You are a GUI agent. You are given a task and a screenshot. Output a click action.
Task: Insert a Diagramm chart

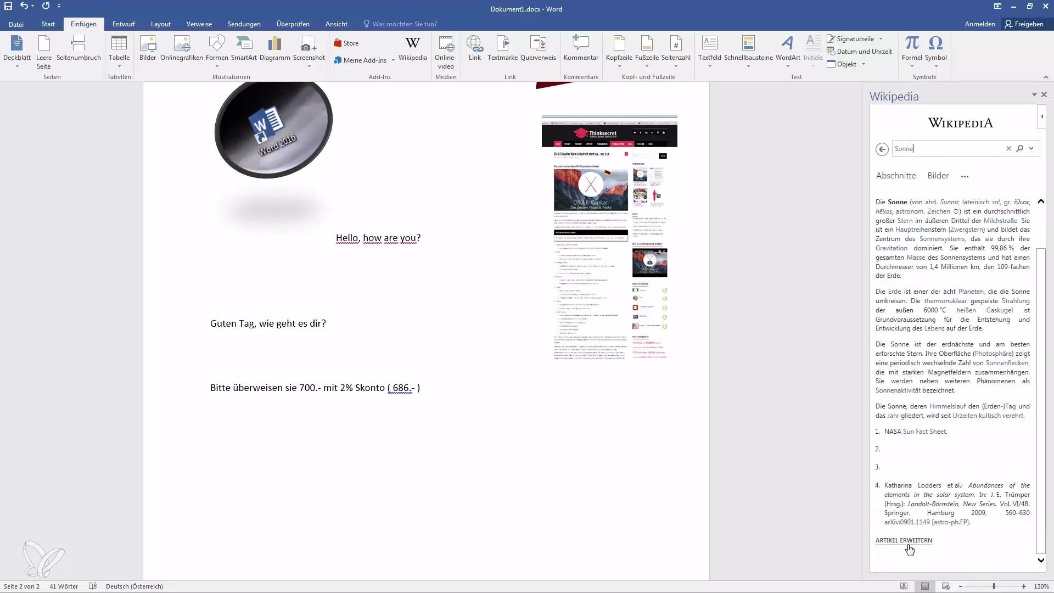pyautogui.click(x=274, y=48)
